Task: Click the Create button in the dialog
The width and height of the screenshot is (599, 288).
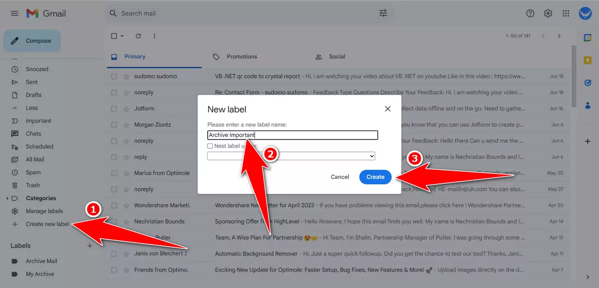Action: pyautogui.click(x=375, y=176)
